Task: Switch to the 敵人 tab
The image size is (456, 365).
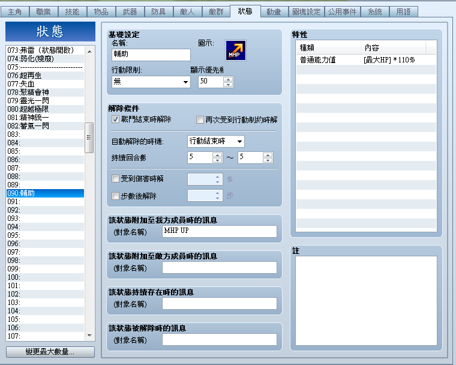Action: (x=187, y=12)
